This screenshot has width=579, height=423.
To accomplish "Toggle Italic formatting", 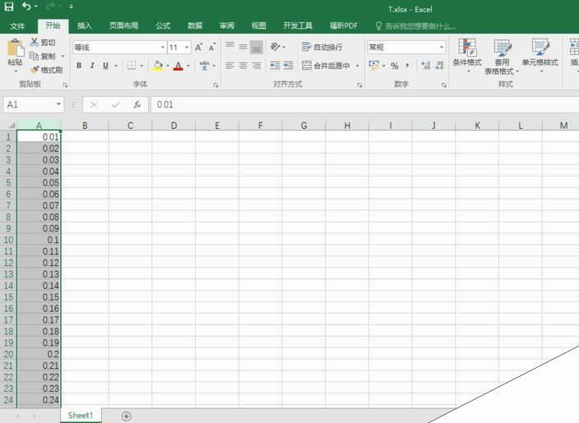I will (92, 66).
